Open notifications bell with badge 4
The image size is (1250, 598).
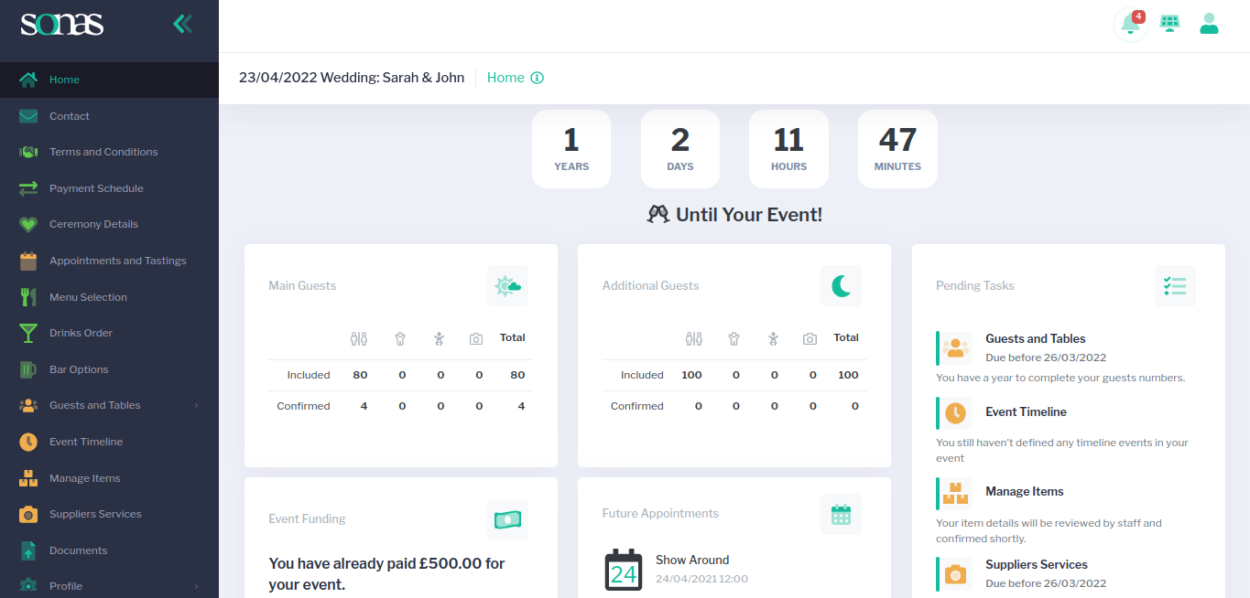(x=1131, y=25)
